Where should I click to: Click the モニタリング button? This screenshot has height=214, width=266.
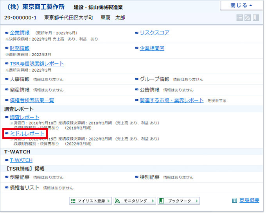(135, 201)
